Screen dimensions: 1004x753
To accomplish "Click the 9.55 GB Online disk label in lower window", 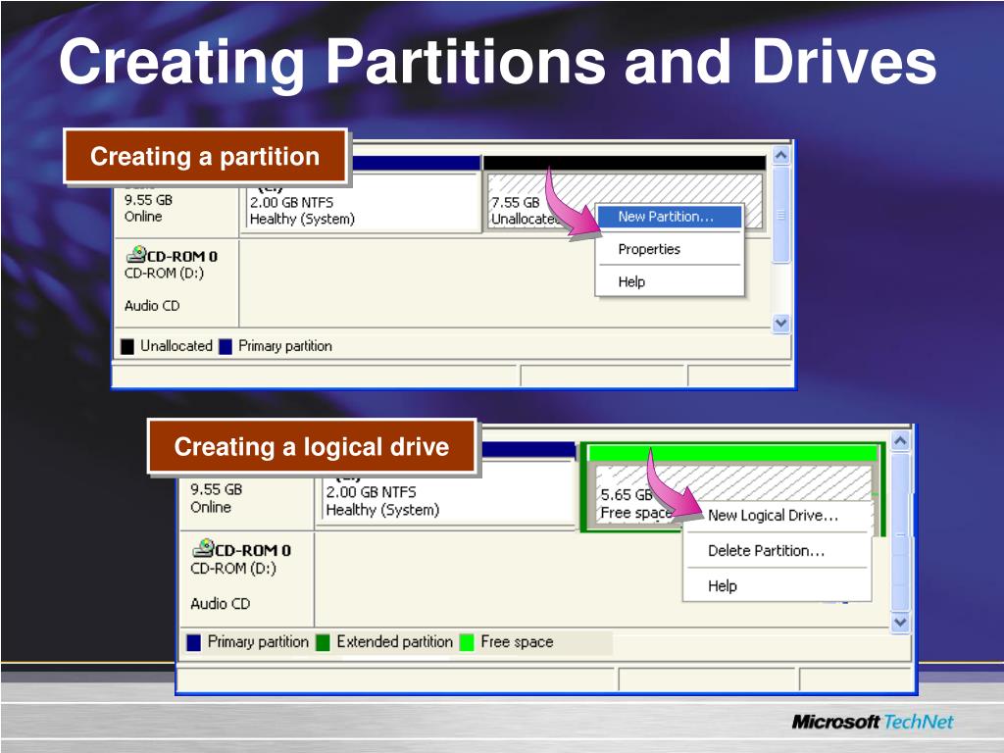I will click(217, 498).
